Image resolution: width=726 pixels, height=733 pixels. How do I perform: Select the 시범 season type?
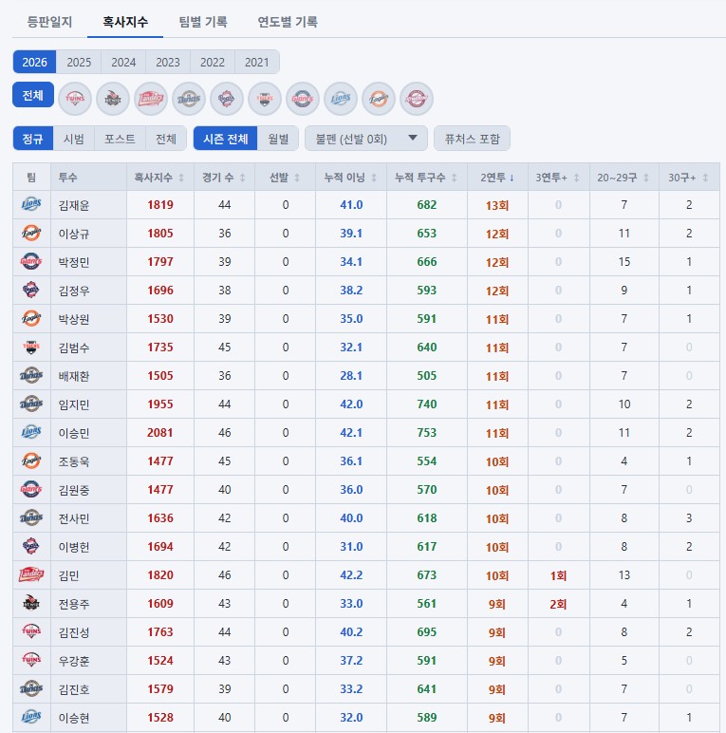click(x=73, y=139)
